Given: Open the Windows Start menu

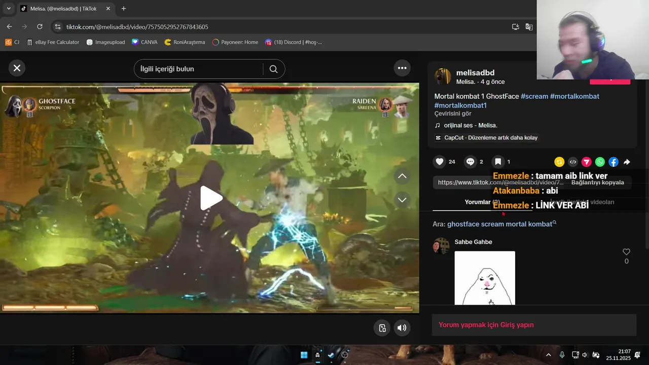Looking at the screenshot, I should pyautogui.click(x=304, y=355).
